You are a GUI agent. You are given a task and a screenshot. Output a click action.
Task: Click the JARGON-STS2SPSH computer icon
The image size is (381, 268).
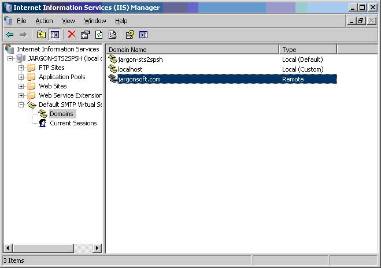tap(21, 58)
